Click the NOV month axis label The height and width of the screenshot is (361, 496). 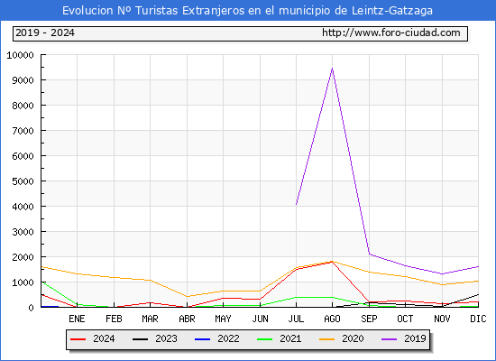(442, 319)
